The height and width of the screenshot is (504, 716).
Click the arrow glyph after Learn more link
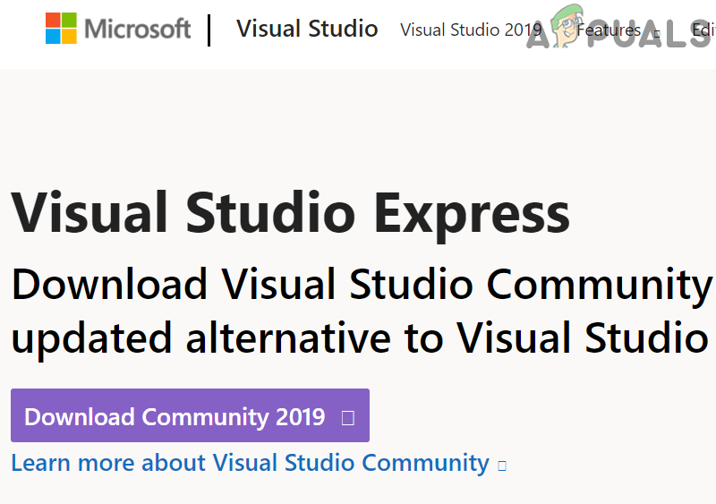click(502, 466)
